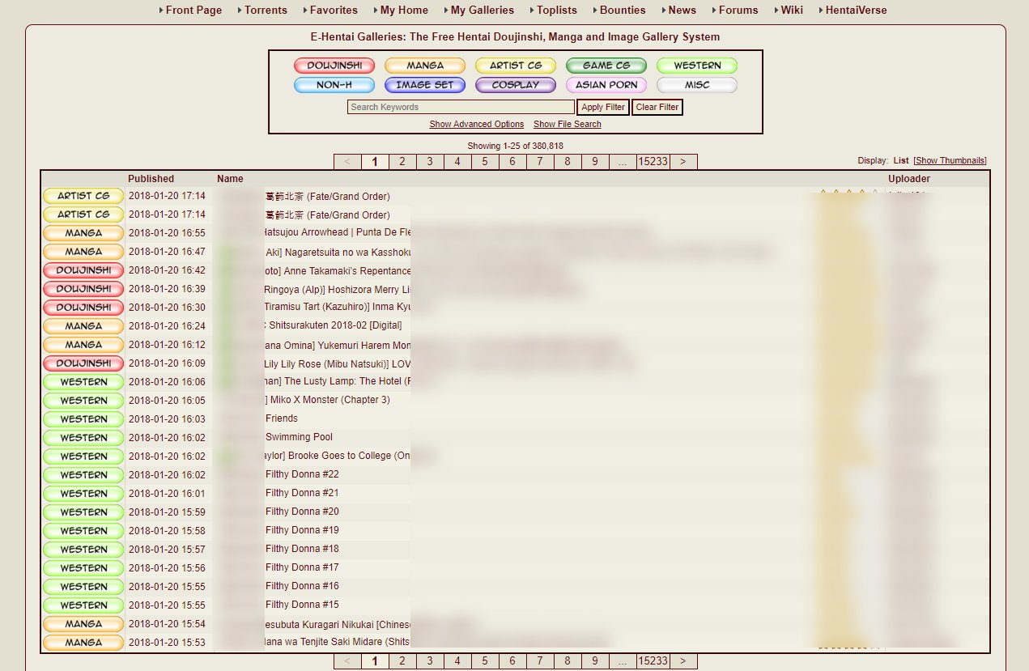Switch display to Show Thumbnails

coord(950,160)
